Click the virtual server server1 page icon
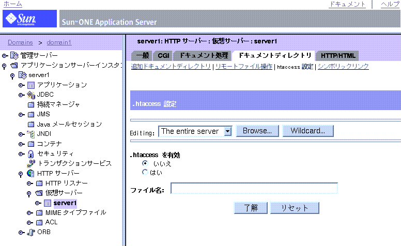This screenshot has width=401, height=246. 48,203
